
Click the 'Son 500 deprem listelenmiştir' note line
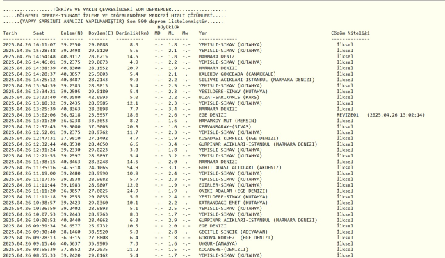(x=167, y=21)
